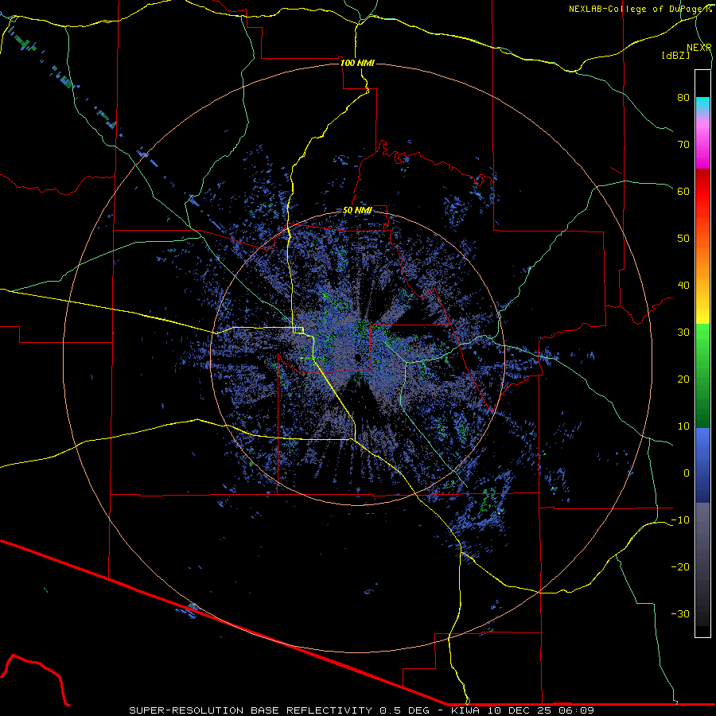This screenshot has width=716, height=716.
Task: Click the green segment of the dBZ color bar
Action: click(x=702, y=376)
